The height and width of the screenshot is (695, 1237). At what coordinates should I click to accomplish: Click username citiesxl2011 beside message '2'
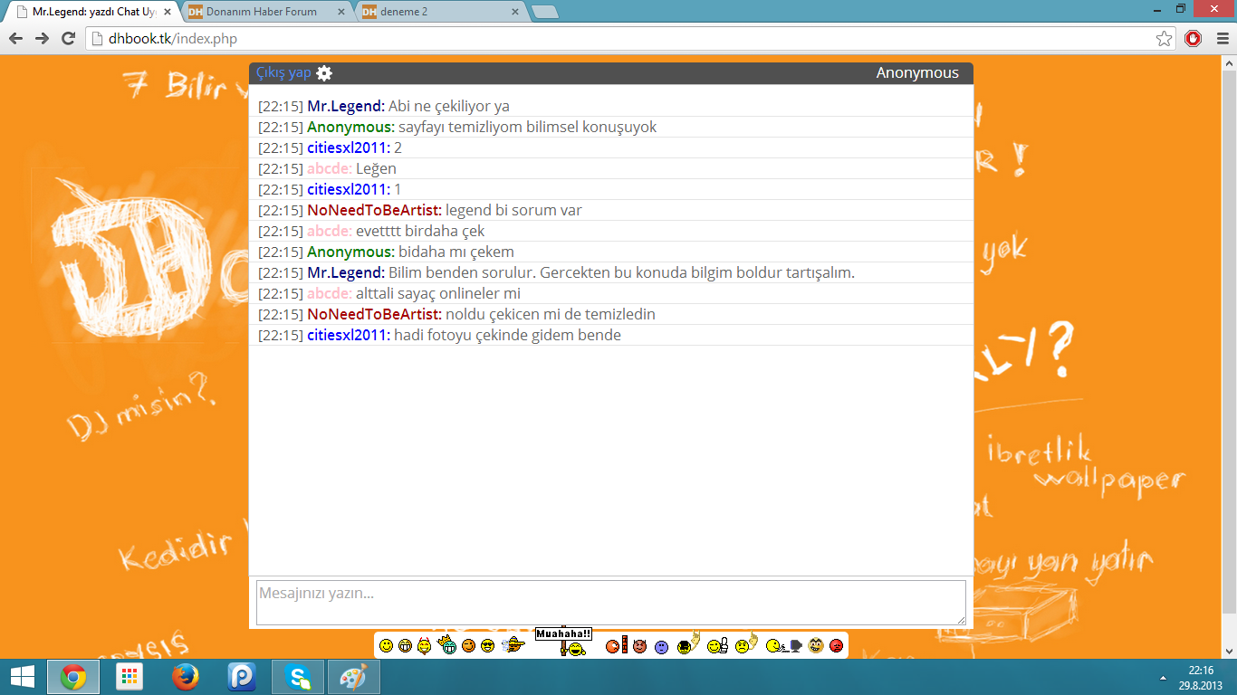349,148
